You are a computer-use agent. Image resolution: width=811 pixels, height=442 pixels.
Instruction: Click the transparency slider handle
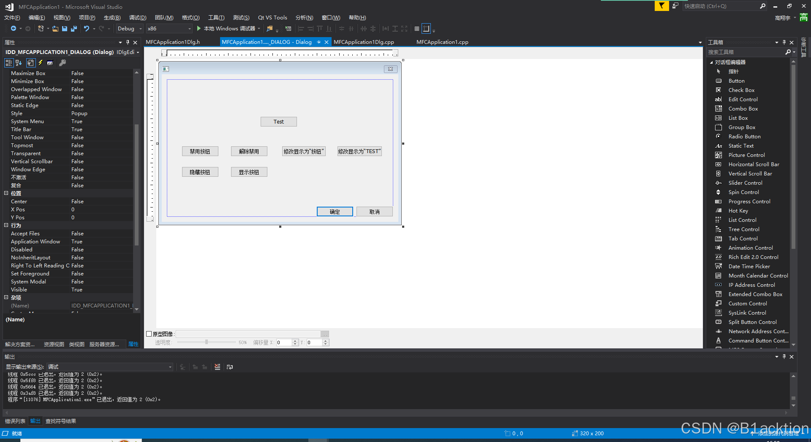click(x=207, y=342)
